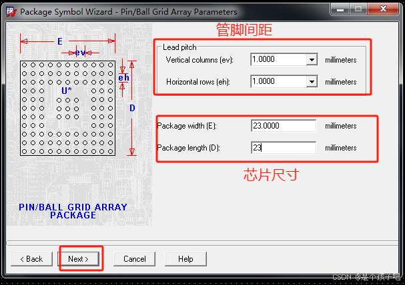Go back to the previous wizard page
The width and height of the screenshot is (405, 285).
pos(31,259)
